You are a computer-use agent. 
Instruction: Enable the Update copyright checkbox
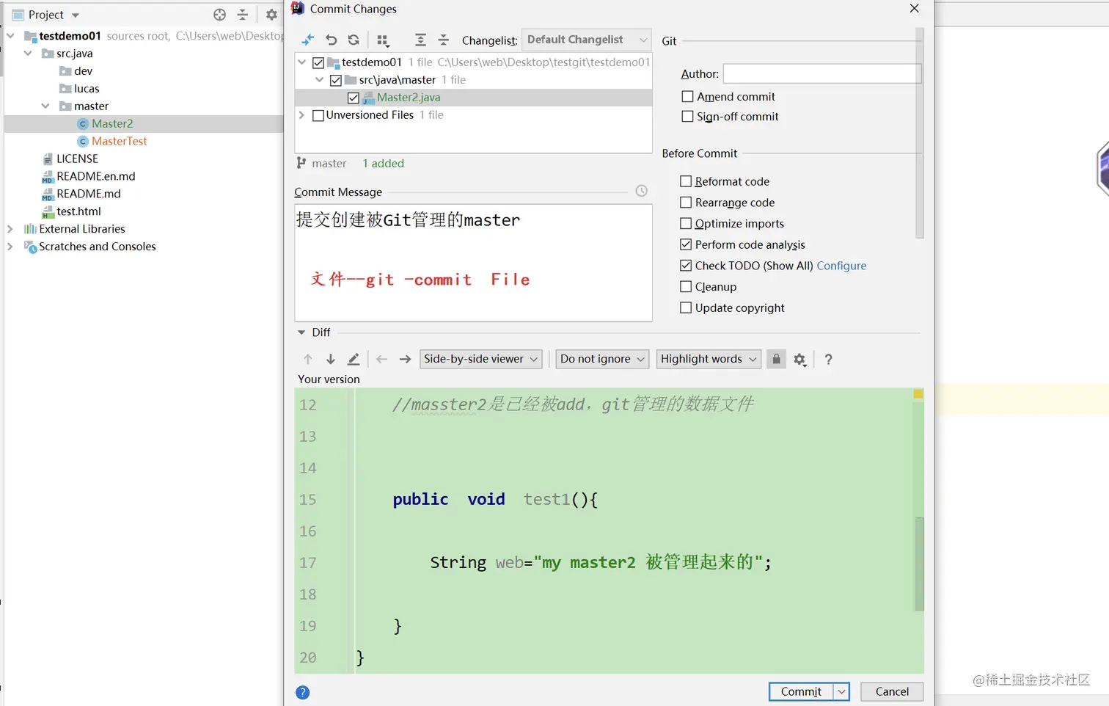click(686, 307)
